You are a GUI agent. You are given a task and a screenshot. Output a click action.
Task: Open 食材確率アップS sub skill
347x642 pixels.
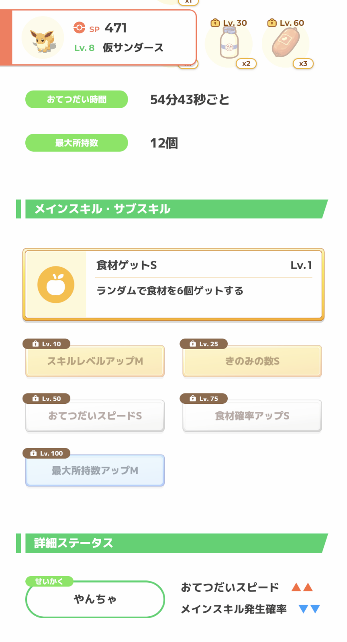click(252, 416)
